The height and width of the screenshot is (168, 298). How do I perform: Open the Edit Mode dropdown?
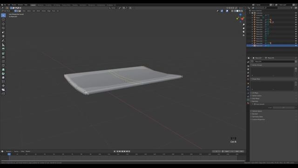coord(7,11)
